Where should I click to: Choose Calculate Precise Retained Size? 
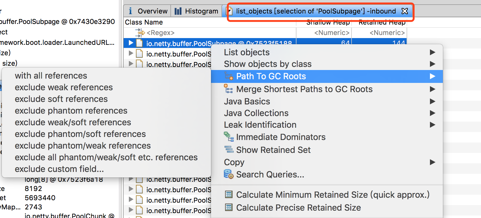click(x=327, y=208)
